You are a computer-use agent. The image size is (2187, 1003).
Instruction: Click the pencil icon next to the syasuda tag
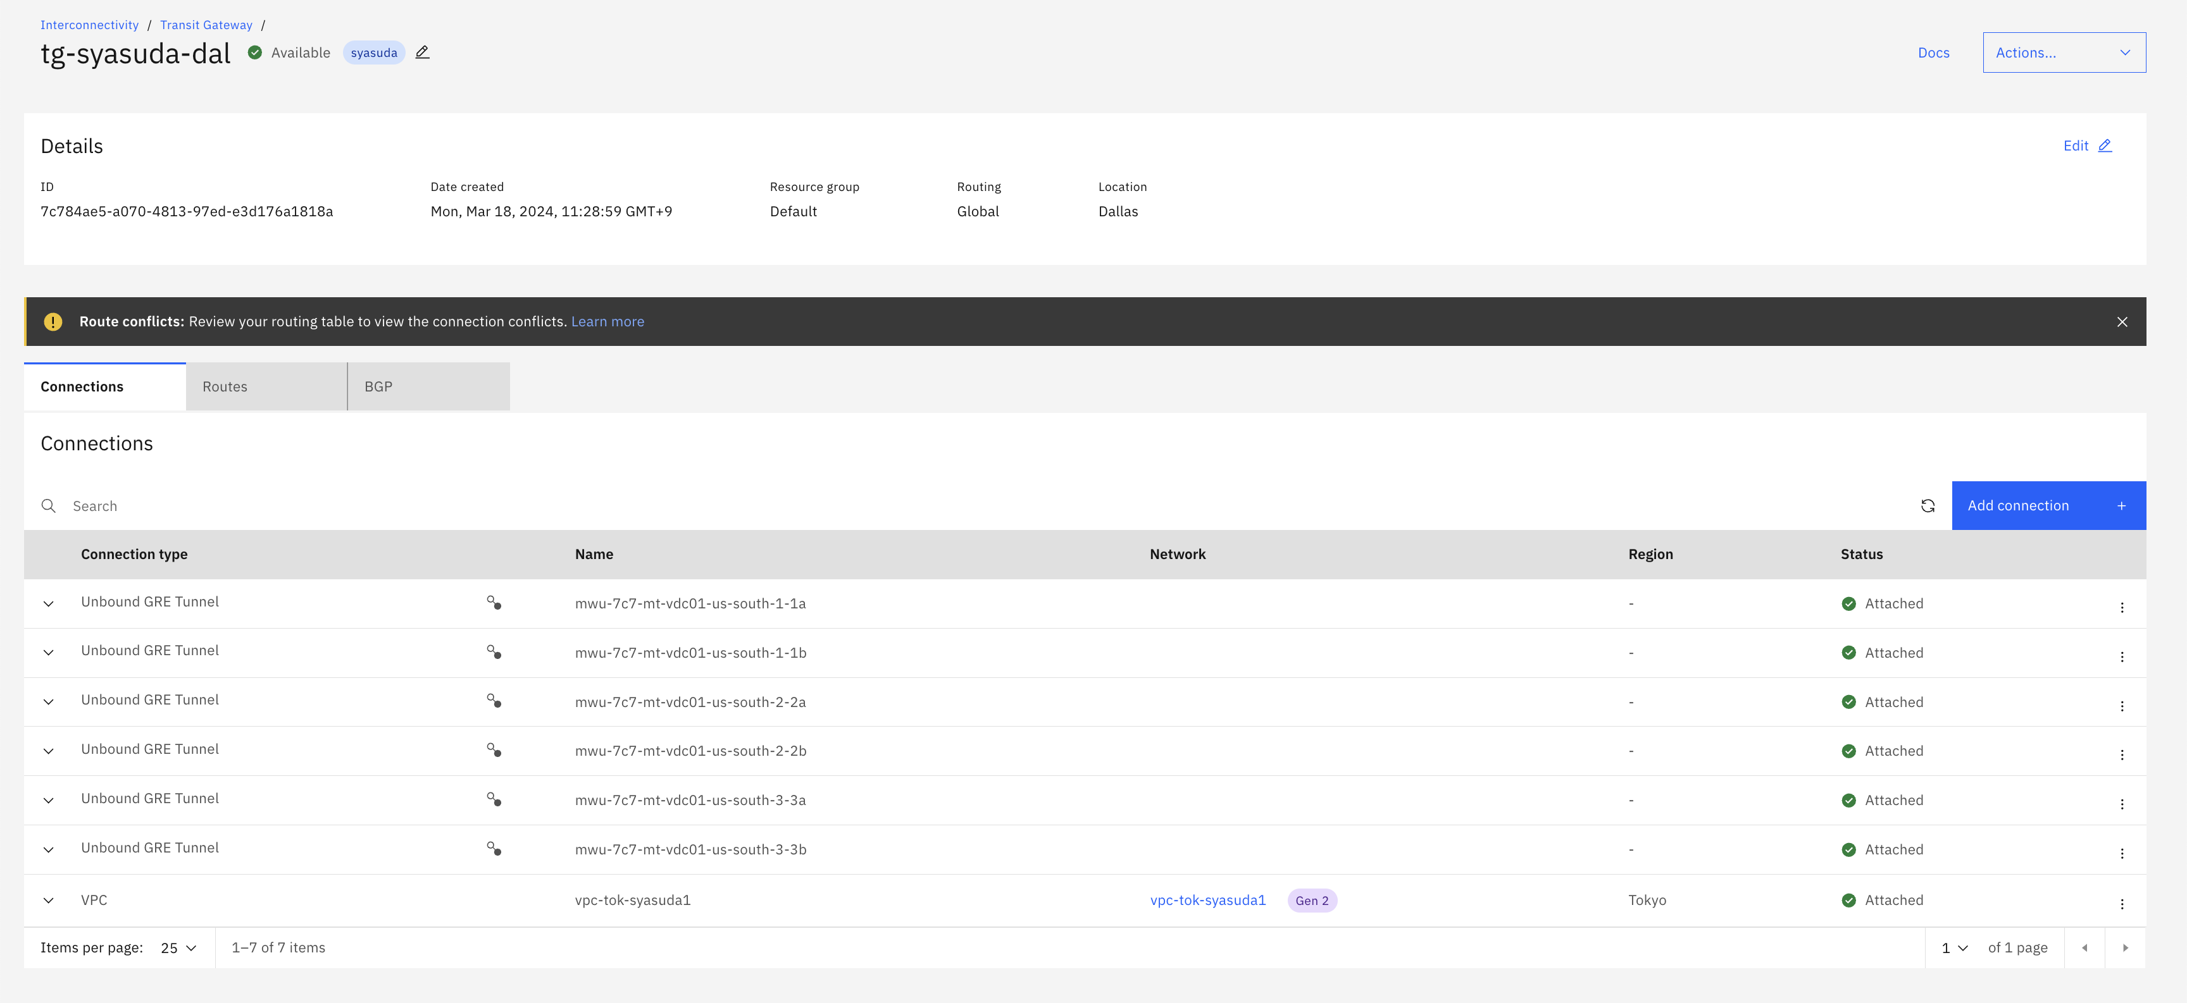pyautogui.click(x=422, y=52)
